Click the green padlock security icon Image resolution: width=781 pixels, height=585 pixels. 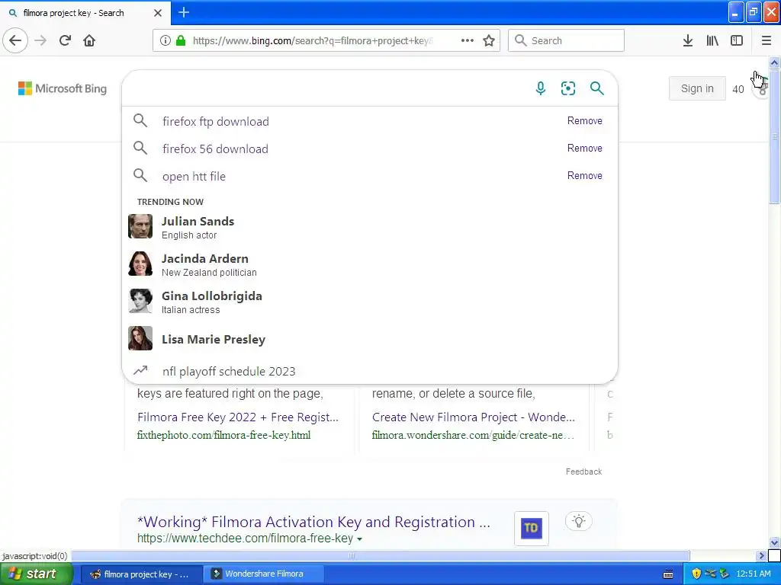[x=180, y=40]
